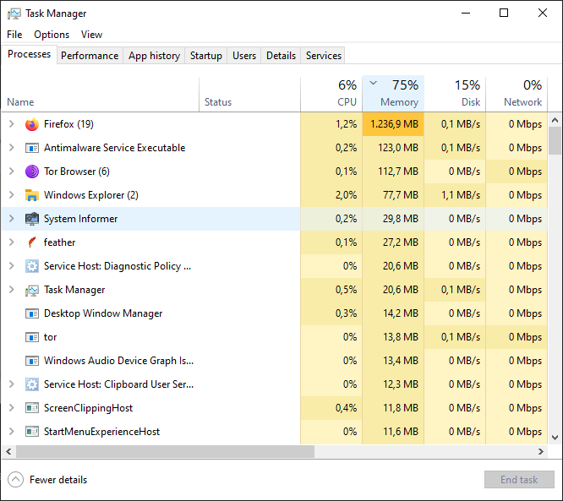Select the Windows Audio Device Graph name text
The width and height of the screenshot is (563, 501).
(x=119, y=361)
